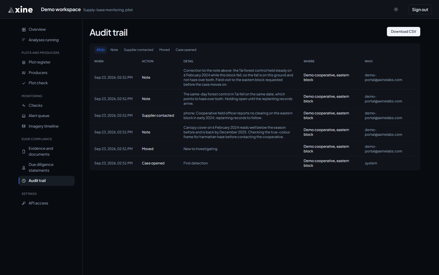Open the Alert queue

tap(47, 116)
